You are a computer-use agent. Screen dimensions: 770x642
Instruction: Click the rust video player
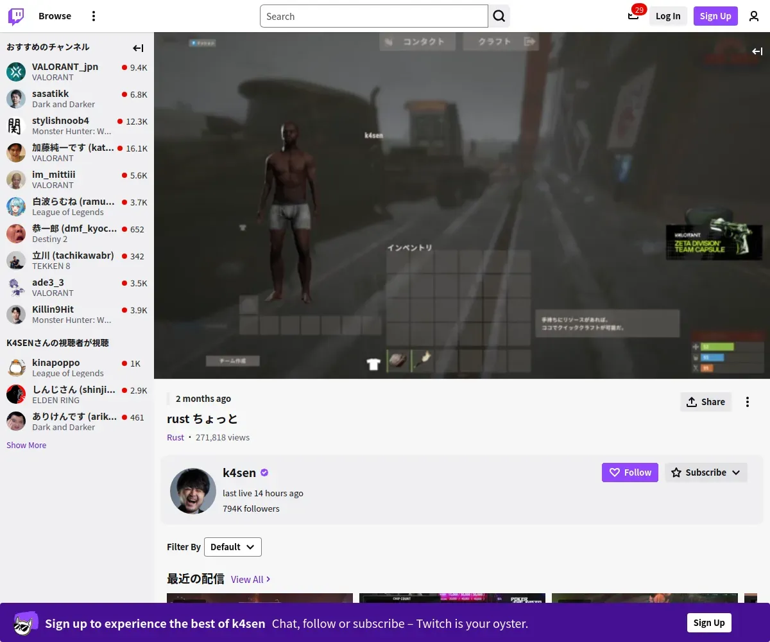pyautogui.click(x=462, y=205)
